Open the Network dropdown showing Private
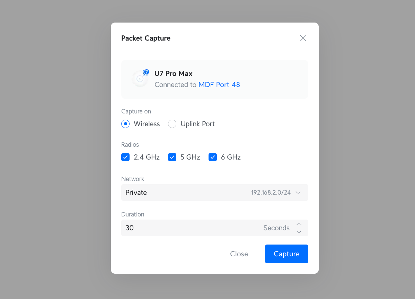 (x=215, y=193)
